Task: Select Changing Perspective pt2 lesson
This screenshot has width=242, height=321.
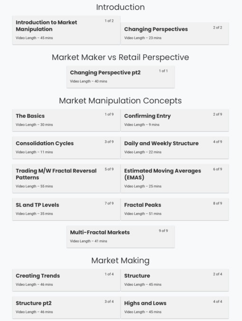Action: 121,77
